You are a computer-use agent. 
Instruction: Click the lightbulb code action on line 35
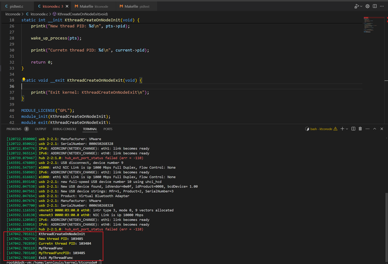point(23,79)
